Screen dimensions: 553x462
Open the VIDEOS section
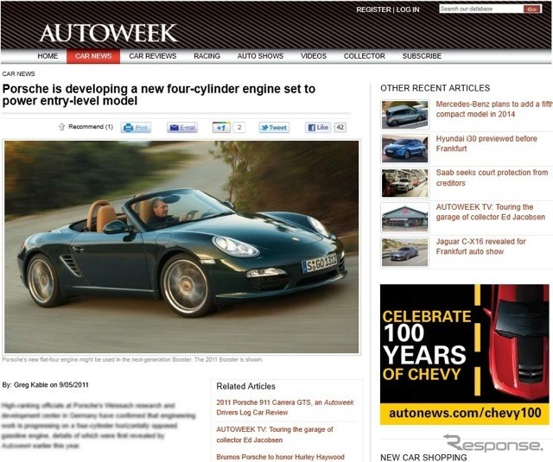(x=314, y=56)
